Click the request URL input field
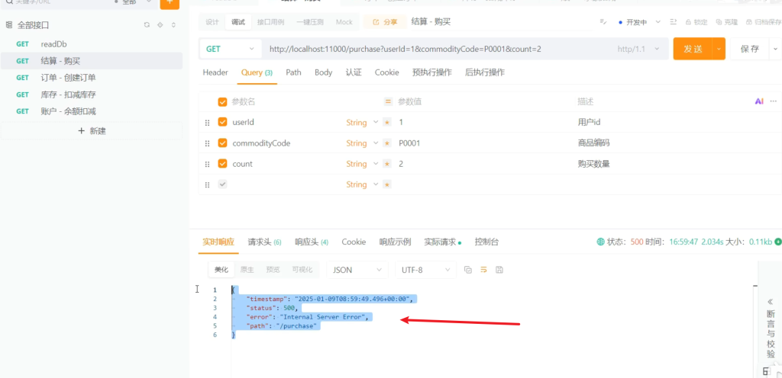 (x=435, y=49)
